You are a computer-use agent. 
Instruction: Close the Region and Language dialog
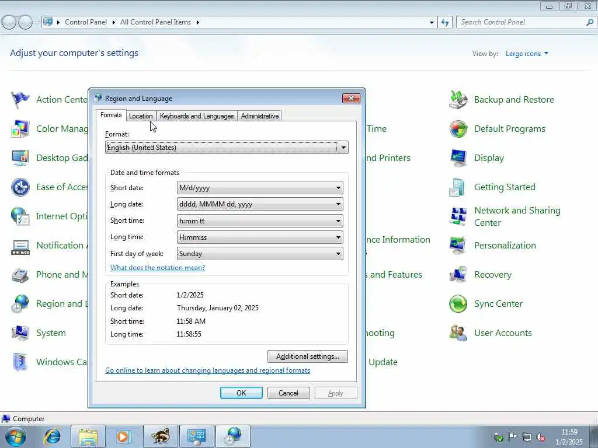point(351,99)
